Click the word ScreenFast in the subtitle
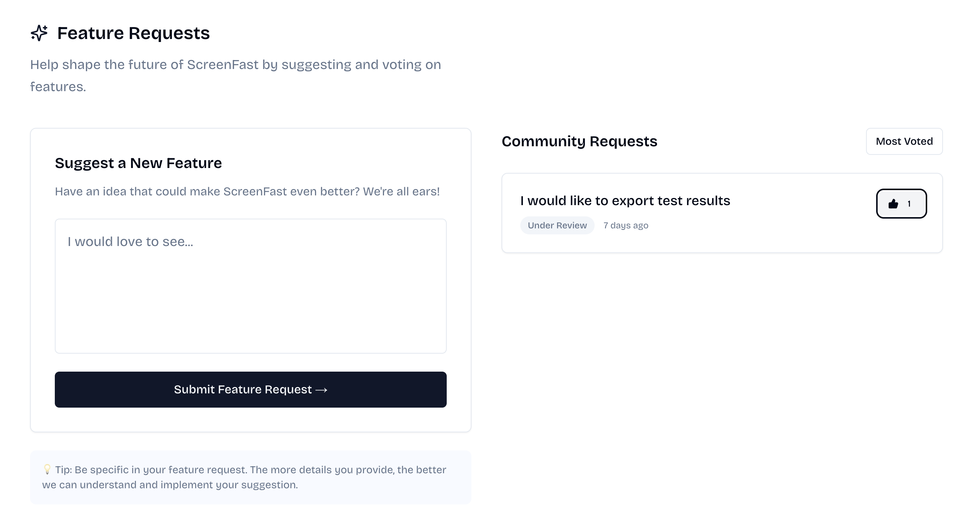The image size is (967, 519). (223, 64)
